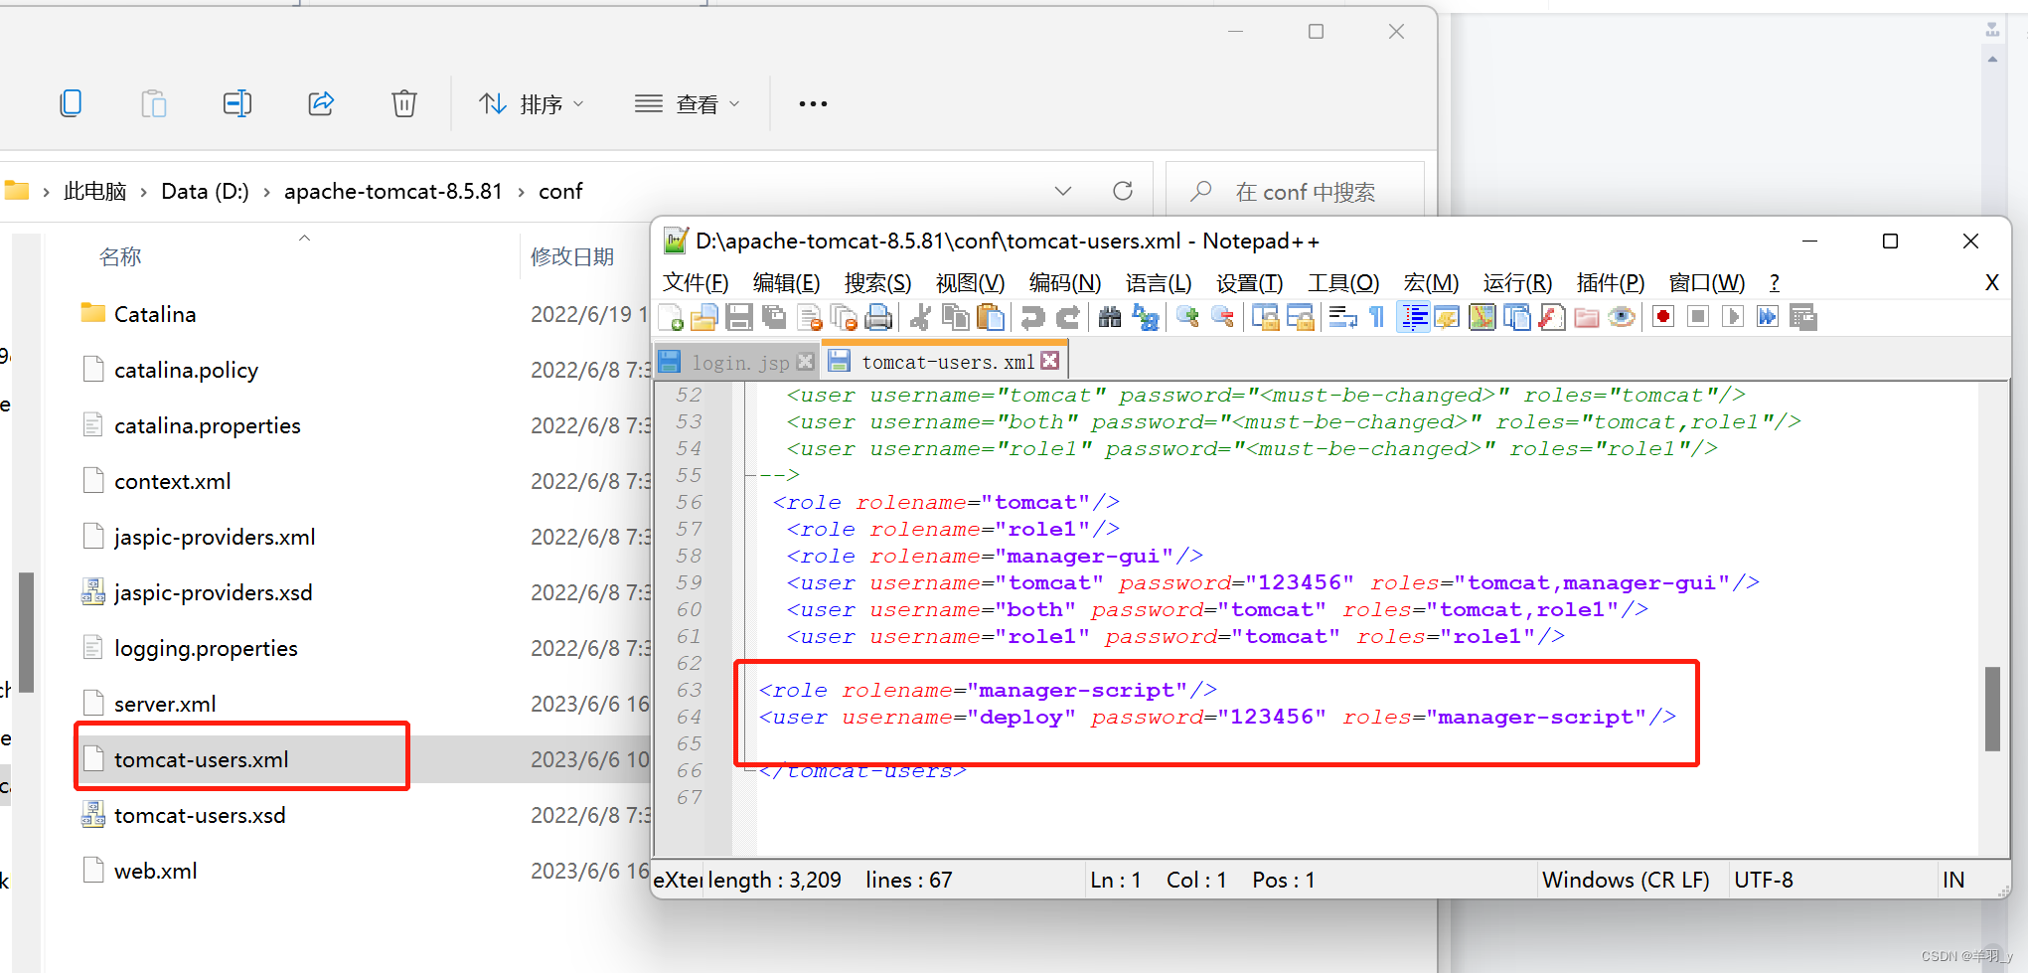The image size is (2028, 973).
Task: Click the Run Macro Multiple Times icon
Action: point(1768,317)
